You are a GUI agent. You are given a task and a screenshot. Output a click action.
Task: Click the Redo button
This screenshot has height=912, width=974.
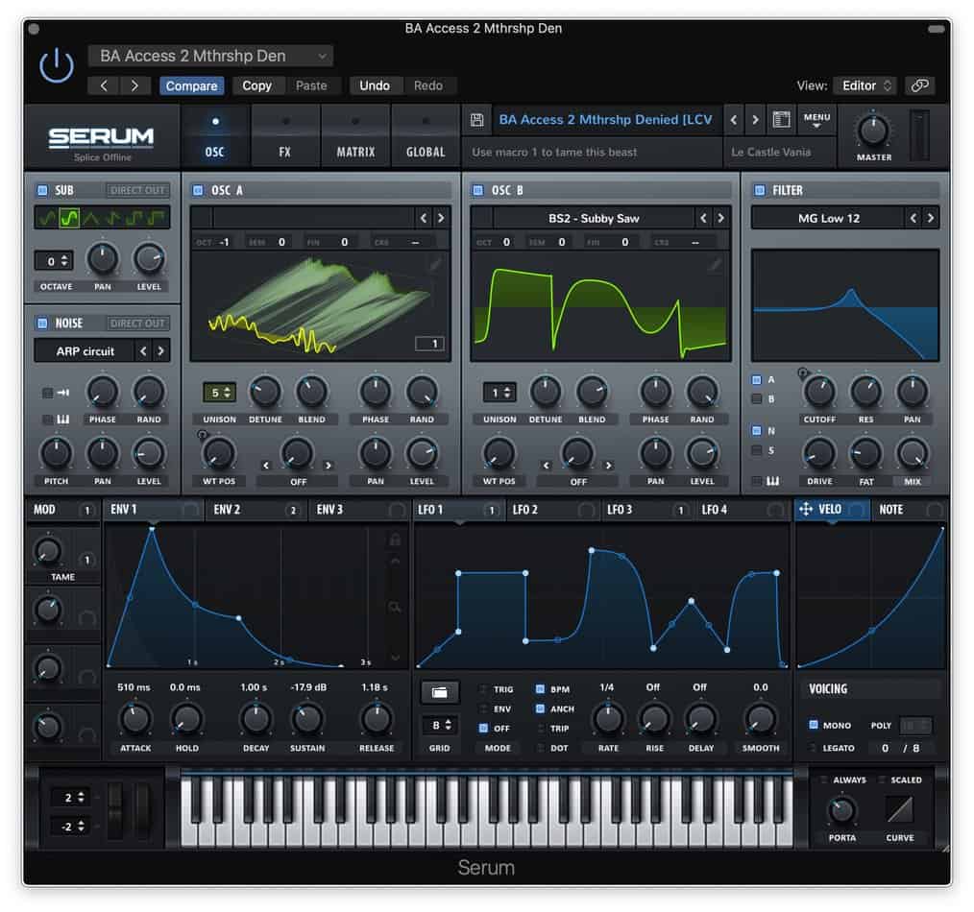coord(428,85)
